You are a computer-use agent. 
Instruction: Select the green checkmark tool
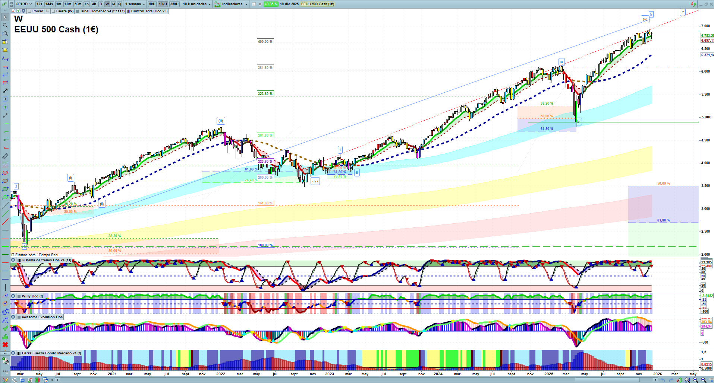point(5,328)
